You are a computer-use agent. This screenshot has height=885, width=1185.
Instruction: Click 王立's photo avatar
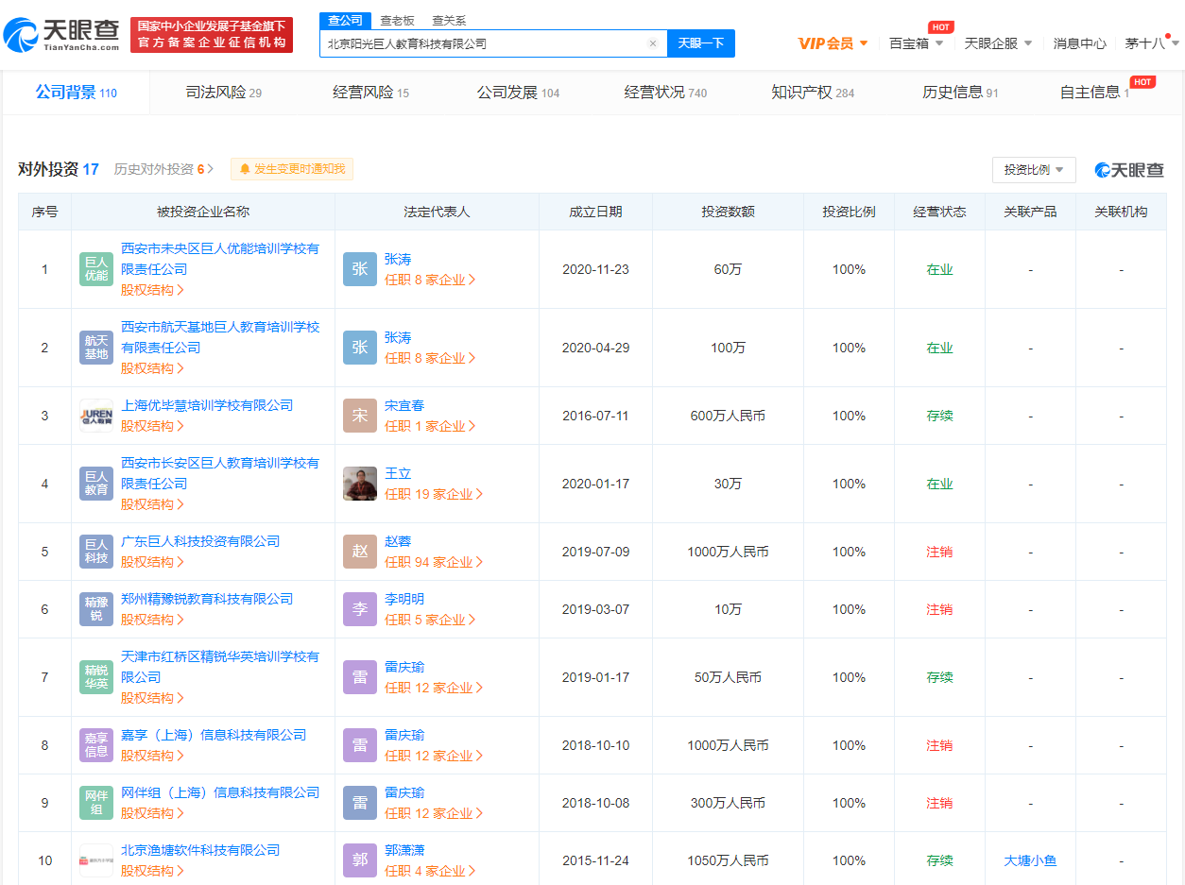(360, 484)
